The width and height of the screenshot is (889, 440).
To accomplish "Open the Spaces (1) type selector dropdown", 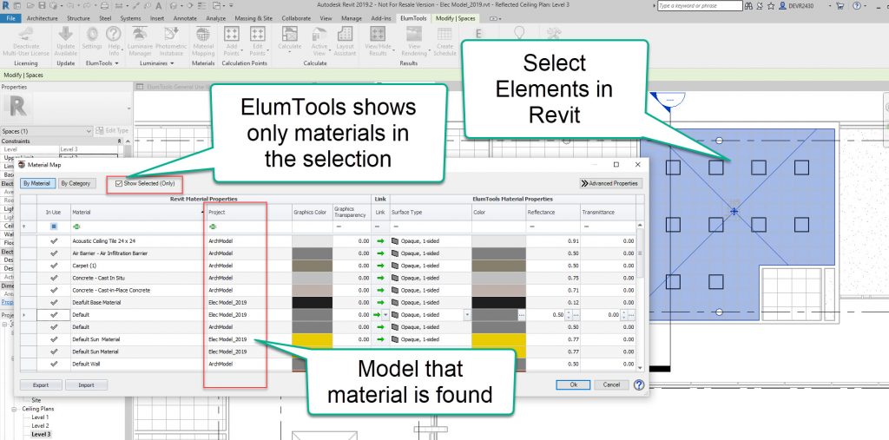I will [x=89, y=131].
